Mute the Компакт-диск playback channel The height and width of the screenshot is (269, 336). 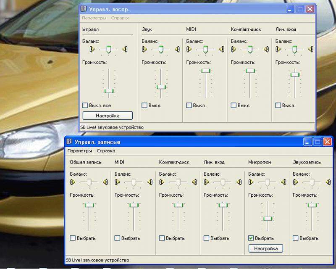tap(234, 105)
